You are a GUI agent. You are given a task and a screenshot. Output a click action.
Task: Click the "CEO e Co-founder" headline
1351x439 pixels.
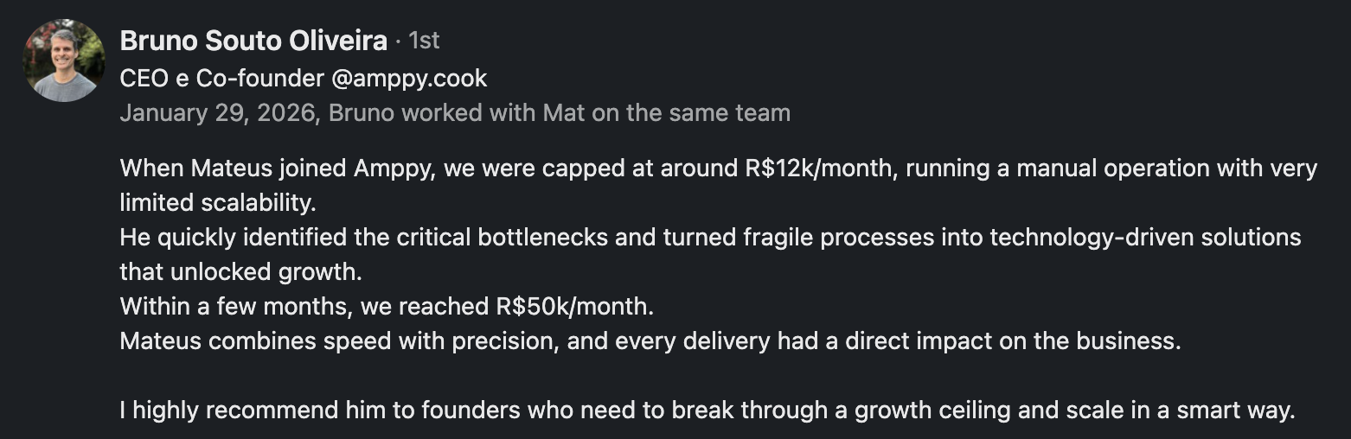221,79
